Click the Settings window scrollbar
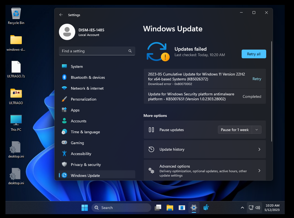Viewport: 294px width, 218px height. (271, 91)
